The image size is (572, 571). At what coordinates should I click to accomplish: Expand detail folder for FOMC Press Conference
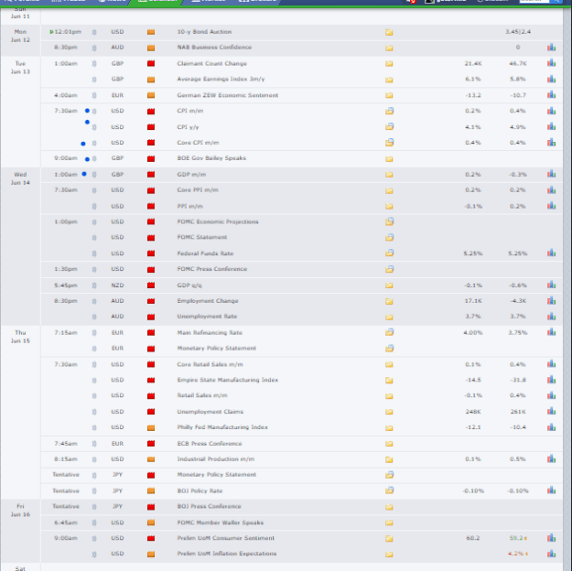pyautogui.click(x=389, y=269)
